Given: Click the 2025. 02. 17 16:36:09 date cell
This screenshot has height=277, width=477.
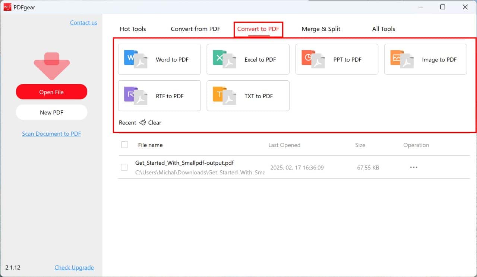Looking at the screenshot, I should [x=297, y=168].
